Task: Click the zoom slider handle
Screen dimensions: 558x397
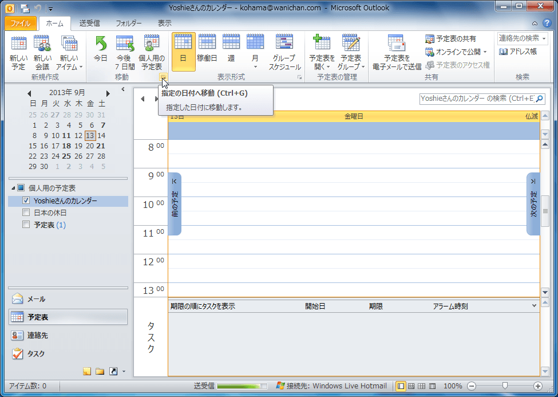Action: pyautogui.click(x=505, y=386)
